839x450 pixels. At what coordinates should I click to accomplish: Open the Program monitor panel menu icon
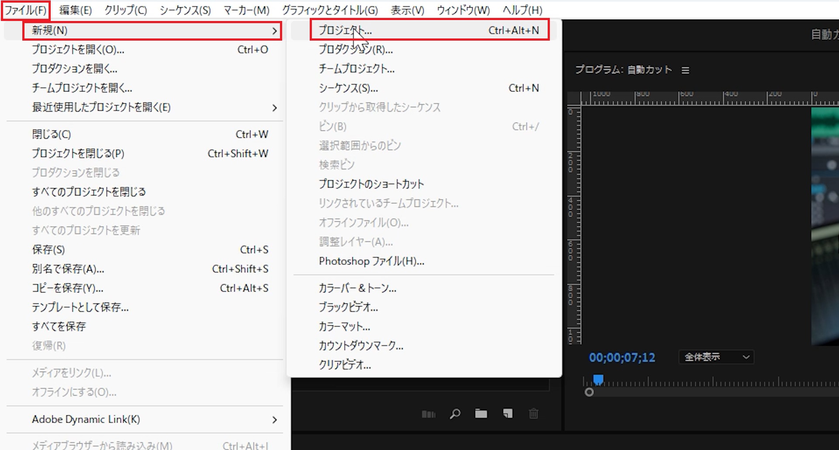[x=685, y=70]
